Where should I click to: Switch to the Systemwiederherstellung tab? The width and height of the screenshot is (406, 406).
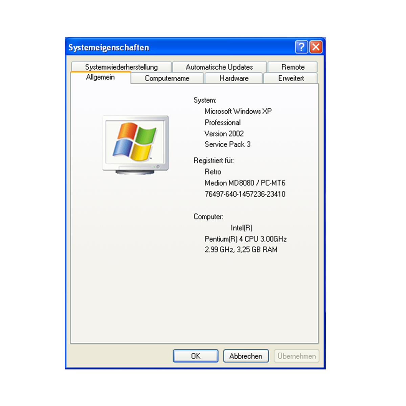(x=121, y=67)
